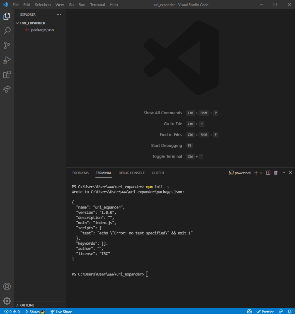The width and height of the screenshot is (295, 314).
Task: Click the EXPLORER panel title
Action: [28, 15]
